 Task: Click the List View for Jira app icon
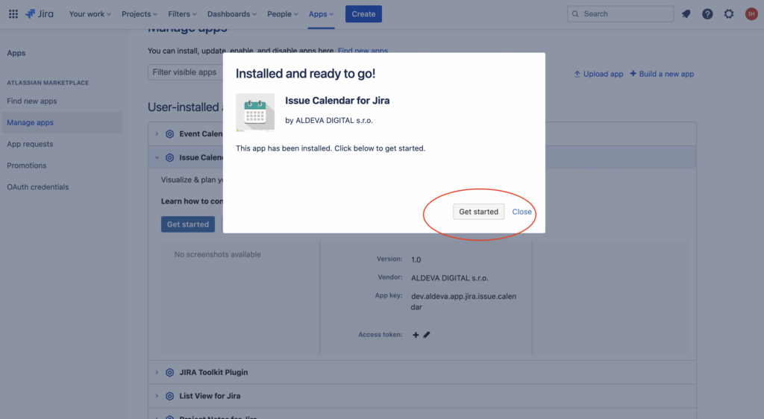169,396
